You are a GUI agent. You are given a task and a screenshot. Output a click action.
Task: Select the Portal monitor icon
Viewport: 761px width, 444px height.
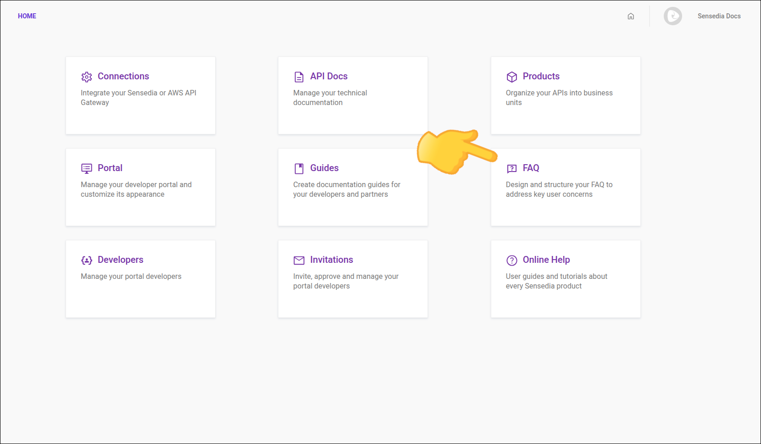[x=87, y=168]
